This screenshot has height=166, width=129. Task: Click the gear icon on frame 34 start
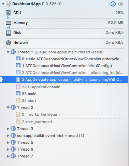click(18, 101)
